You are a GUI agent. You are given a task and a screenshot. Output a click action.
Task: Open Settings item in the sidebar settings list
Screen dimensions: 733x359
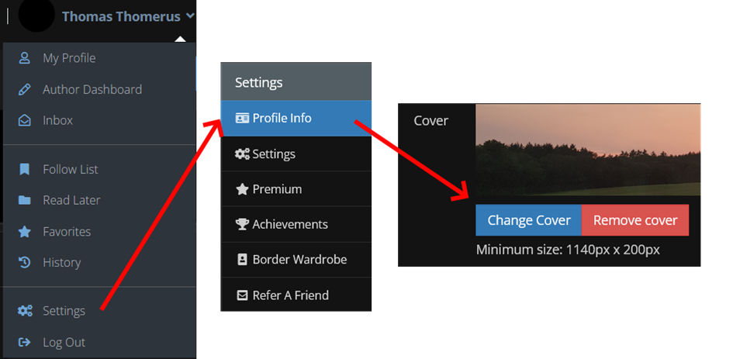click(296, 154)
